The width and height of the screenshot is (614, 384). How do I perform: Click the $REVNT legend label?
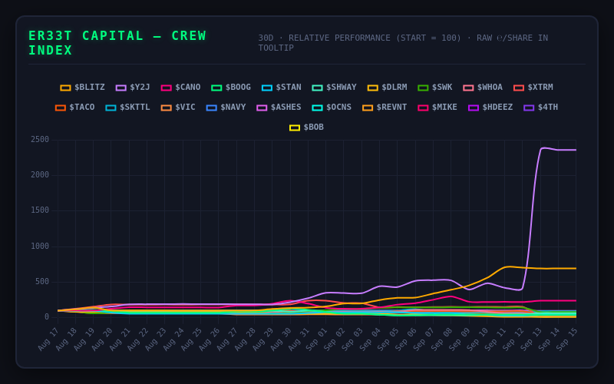coord(391,107)
